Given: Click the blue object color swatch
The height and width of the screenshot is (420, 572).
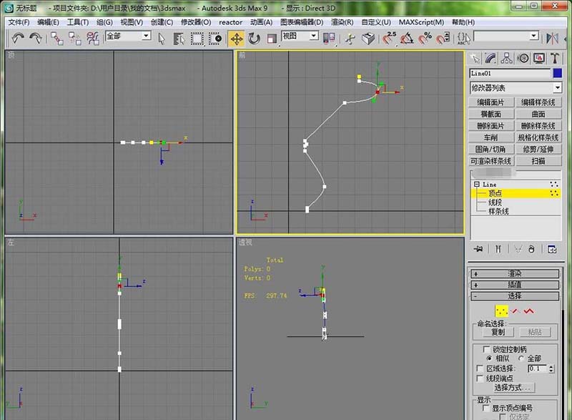Looking at the screenshot, I should click(x=557, y=73).
